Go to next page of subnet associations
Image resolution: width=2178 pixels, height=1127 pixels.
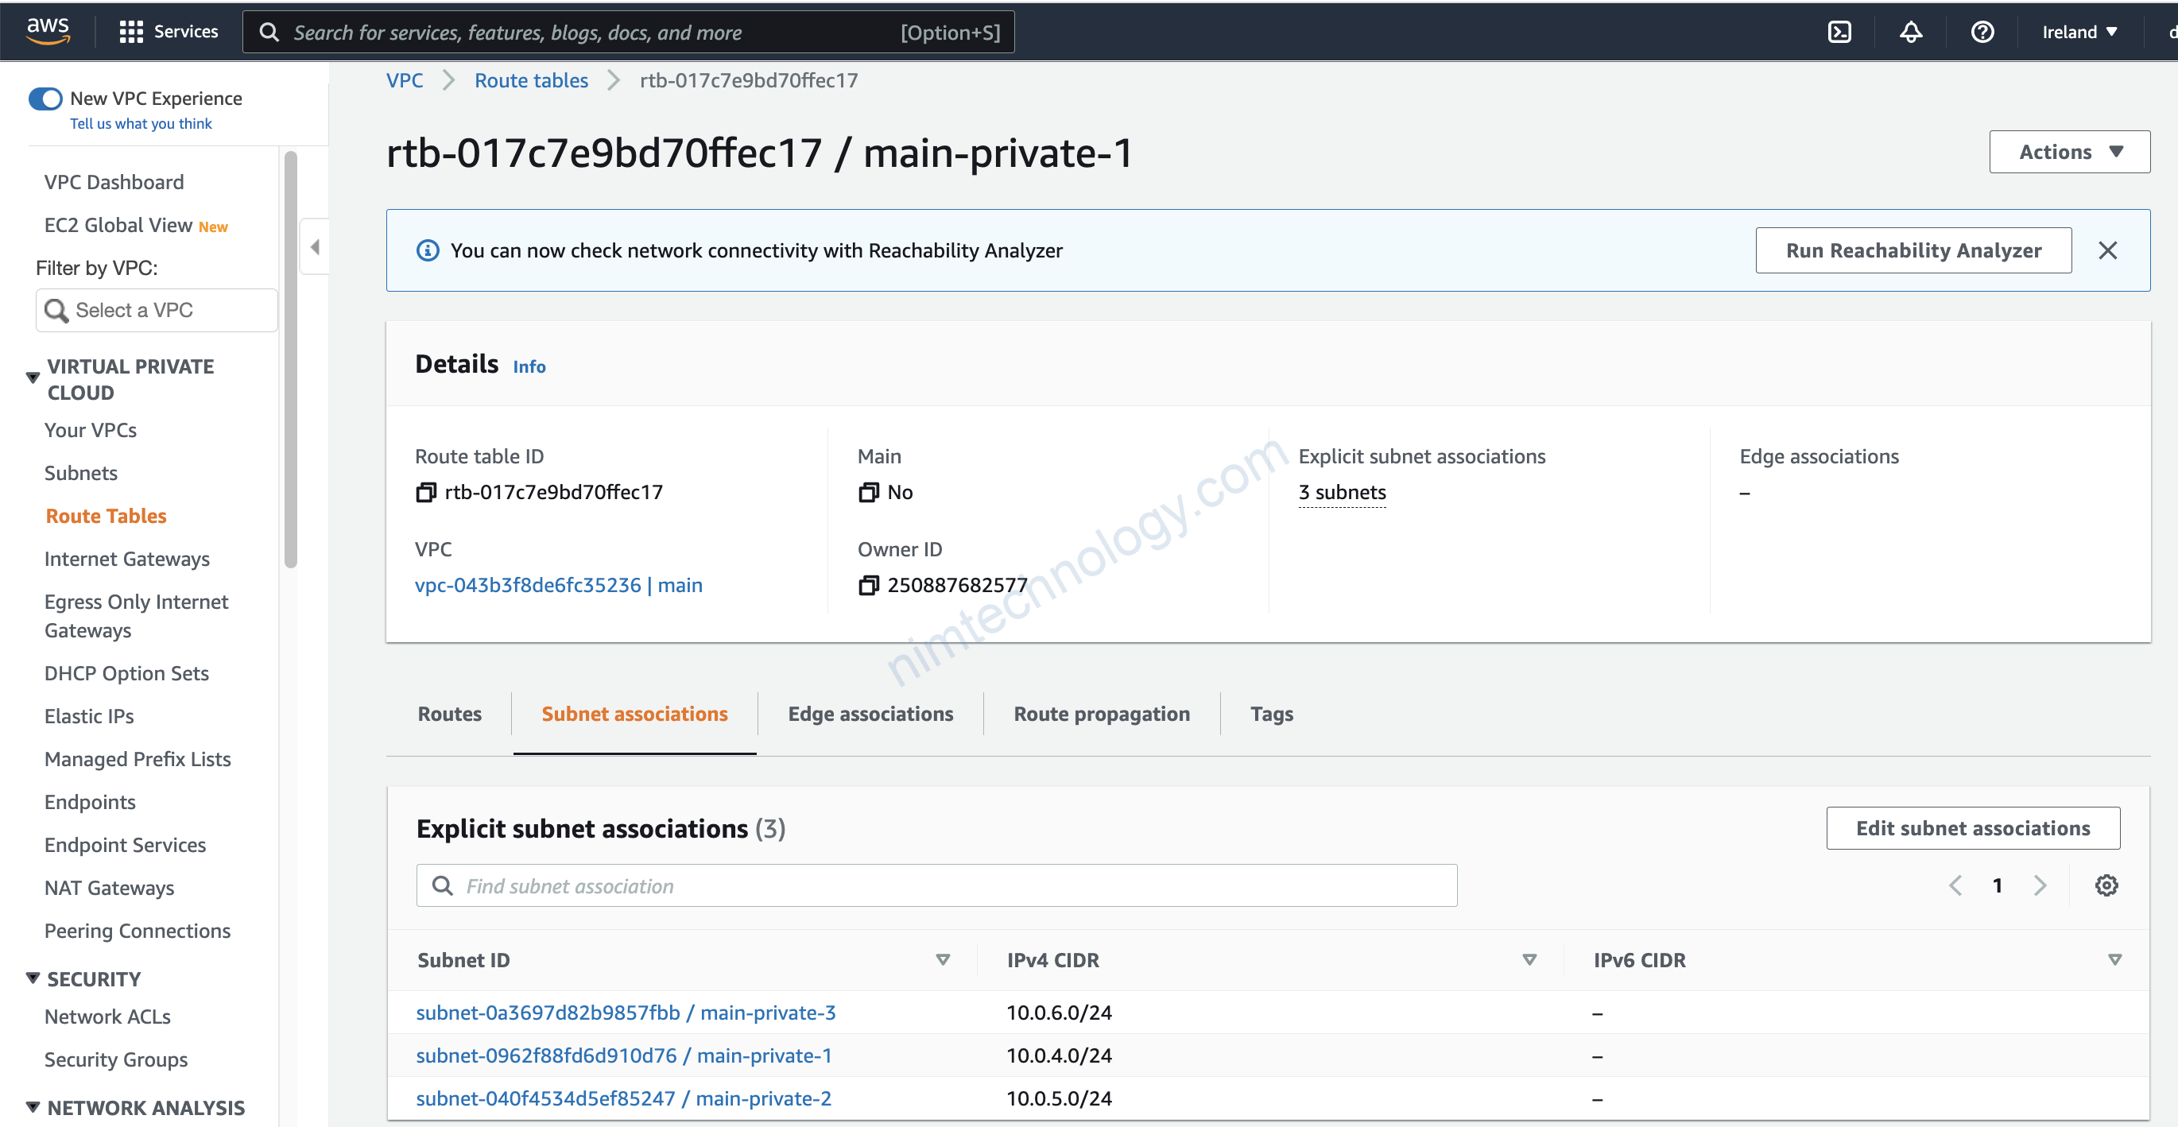tap(2040, 885)
